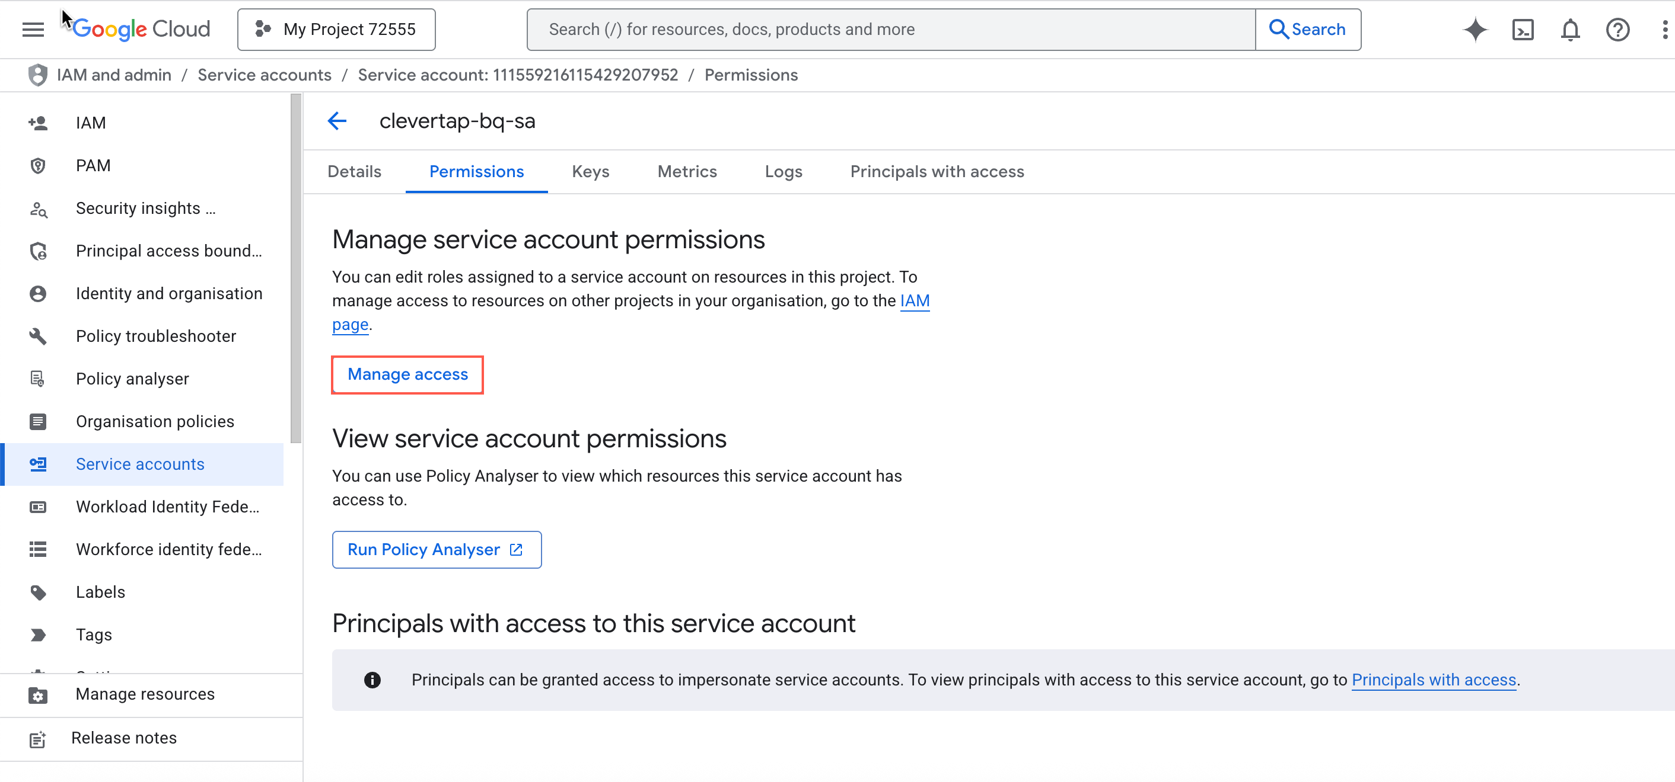
Task: Click the sidebar vertical scrollbar
Action: tap(296, 269)
